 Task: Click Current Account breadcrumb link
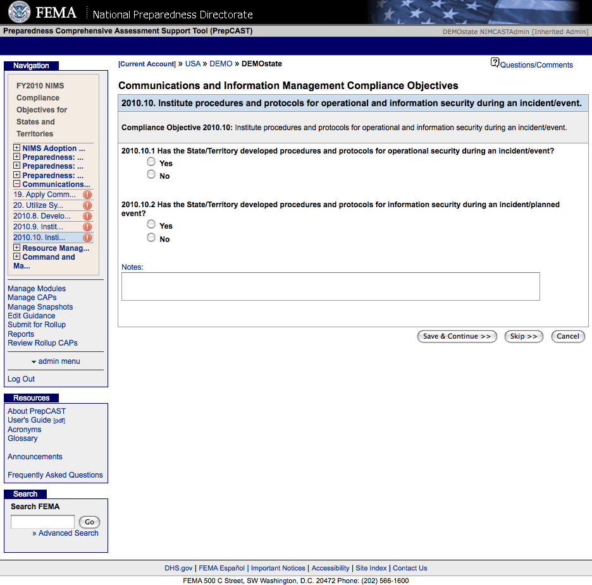pos(147,64)
